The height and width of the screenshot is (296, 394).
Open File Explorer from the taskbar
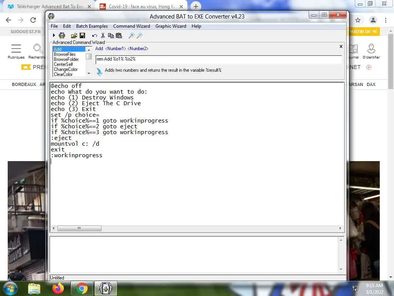(34, 288)
